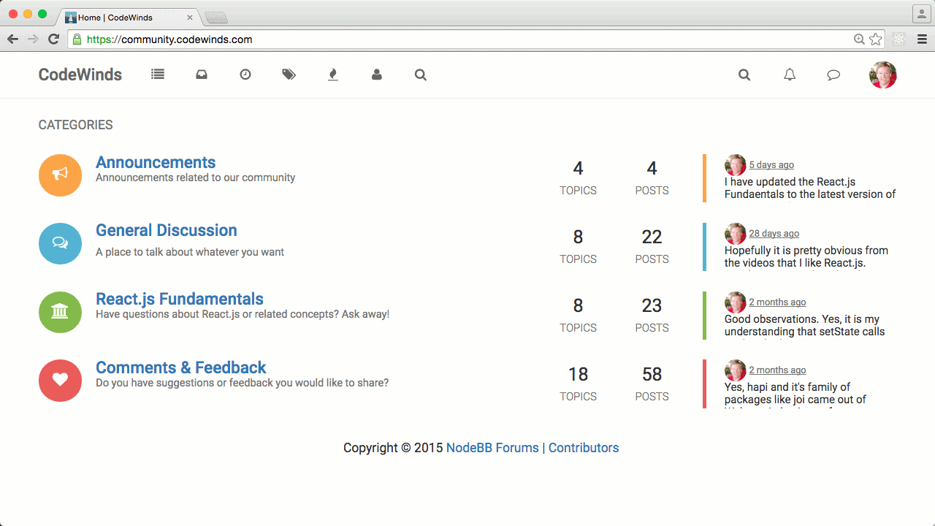Viewport: 935px width, 526px height.
Task: Open the '2 months ago' link in React.js row
Action: point(777,302)
